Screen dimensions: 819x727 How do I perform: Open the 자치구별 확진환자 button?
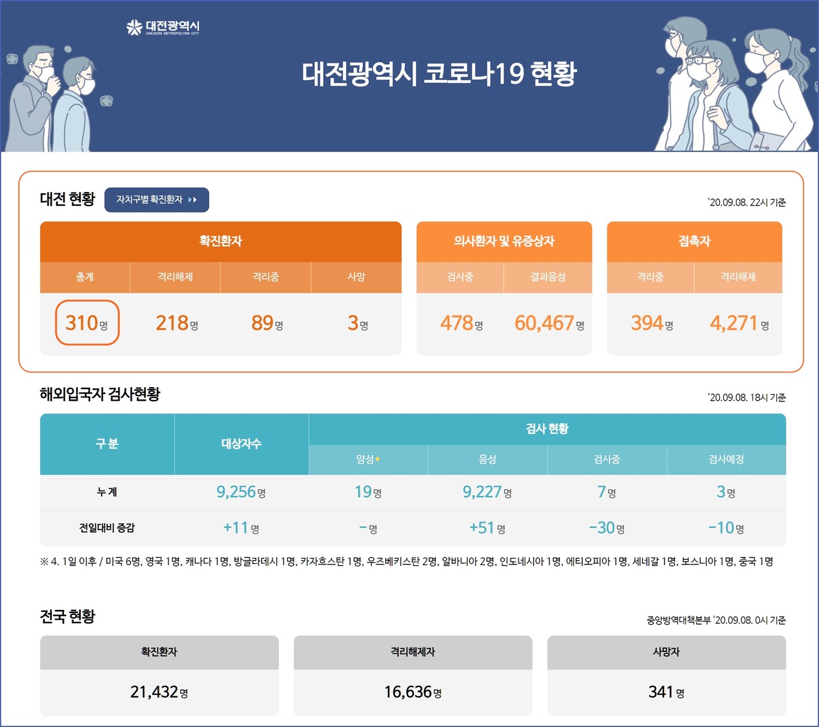157,200
